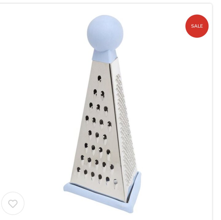Add the grater to the wishlist via the heart icon

pyautogui.click(x=13, y=203)
